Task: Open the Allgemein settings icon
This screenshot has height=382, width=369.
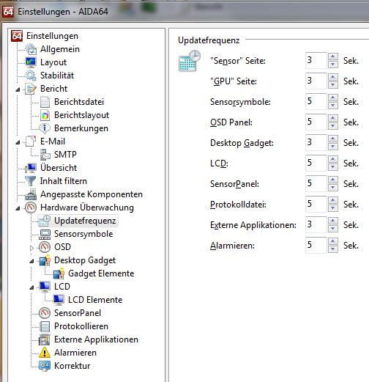Action: 31,49
